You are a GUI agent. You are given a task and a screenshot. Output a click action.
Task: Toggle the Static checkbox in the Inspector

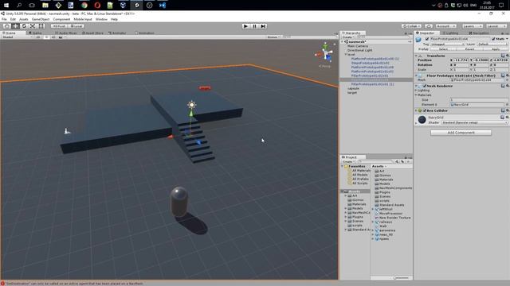[x=493, y=39]
